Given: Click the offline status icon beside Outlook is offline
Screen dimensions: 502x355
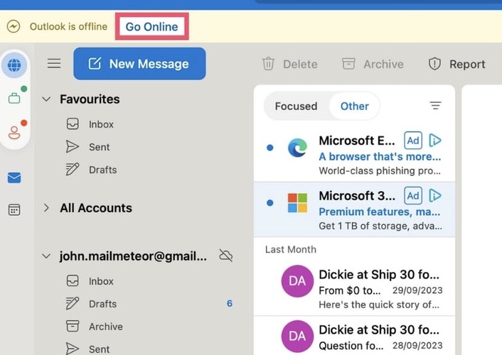Looking at the screenshot, I should [14, 26].
